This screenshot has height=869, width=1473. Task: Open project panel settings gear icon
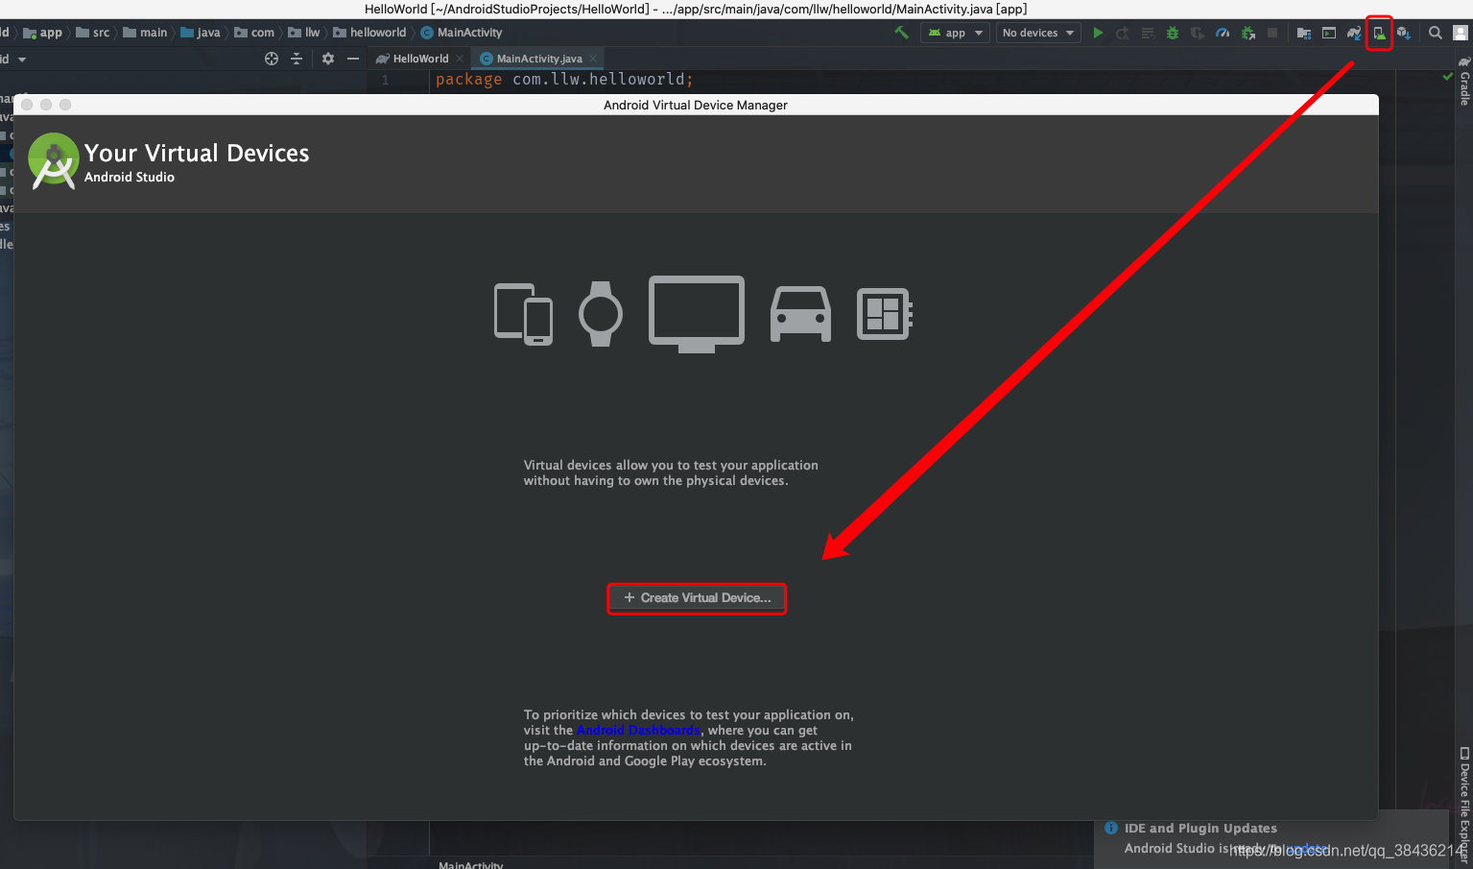click(x=328, y=59)
